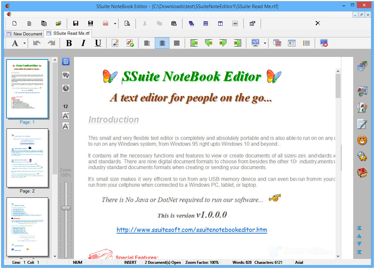Click the plain green right arrow icon
Viewport: 375px width, 269px height.
tap(223, 43)
